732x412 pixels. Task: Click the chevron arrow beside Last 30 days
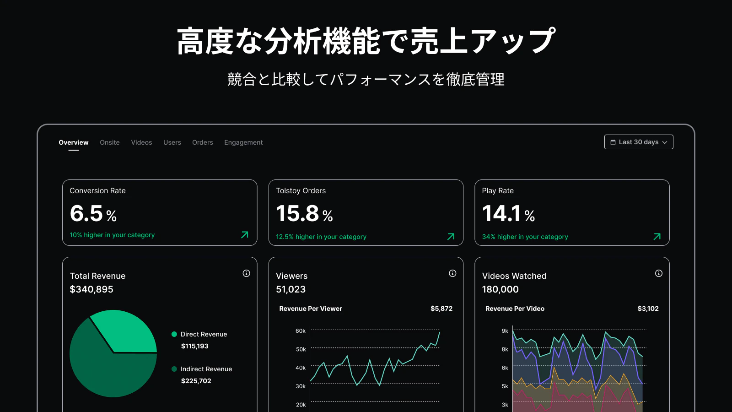(665, 142)
